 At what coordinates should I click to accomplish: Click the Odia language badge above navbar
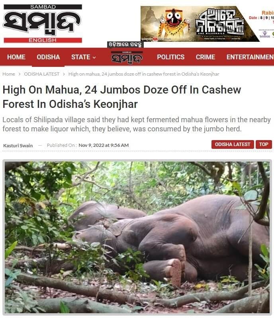tap(125, 45)
